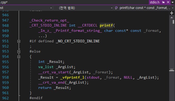Click NULL argument on line 958

(128, 77)
